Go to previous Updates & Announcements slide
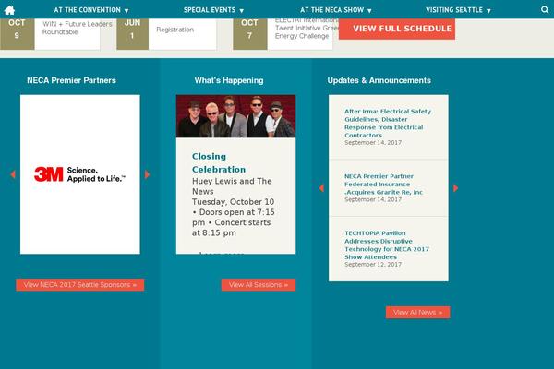The width and height of the screenshot is (554, 369). [321, 188]
